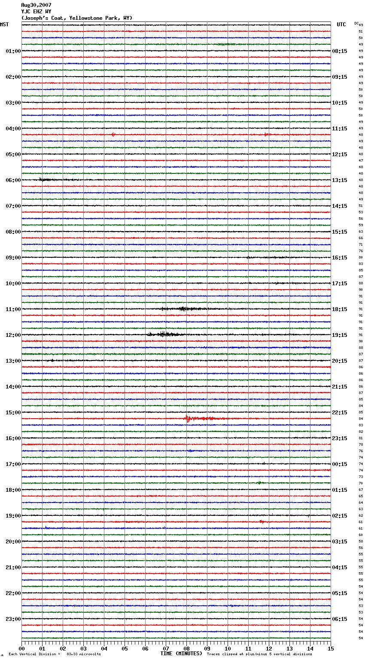Select the 23:00 MST time label
Viewport: 365px width, 660px height.
tap(13, 619)
